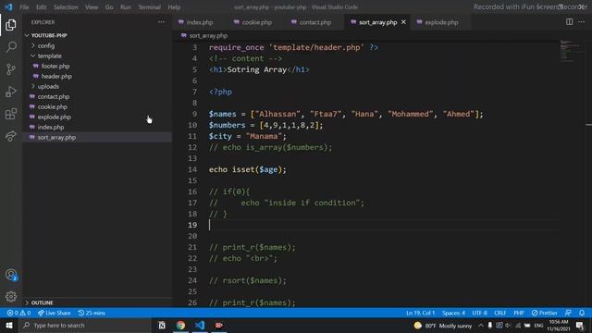Open Explorer more actions ellipsis

(161, 22)
